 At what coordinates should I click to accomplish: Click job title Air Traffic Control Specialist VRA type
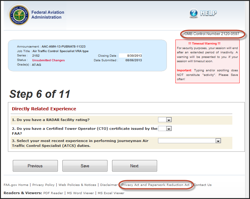pyautogui.click(x=61, y=51)
